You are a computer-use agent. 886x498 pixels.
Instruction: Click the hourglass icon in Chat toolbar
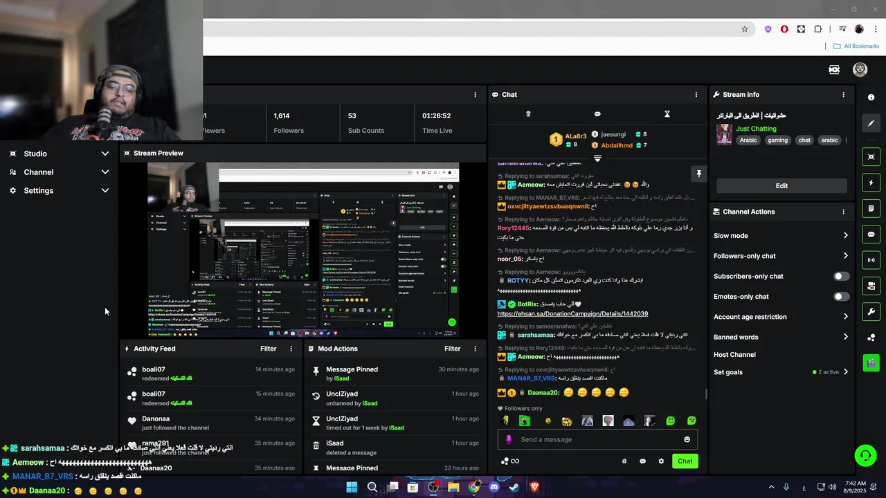pyautogui.click(x=667, y=114)
